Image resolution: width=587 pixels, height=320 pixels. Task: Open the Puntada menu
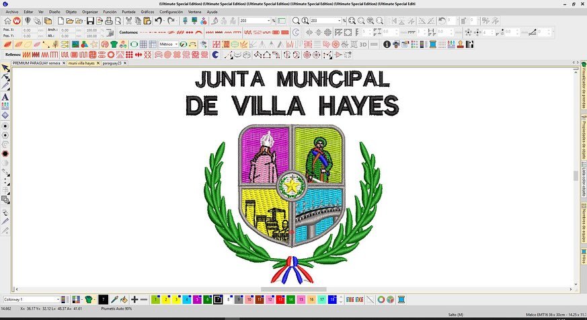coord(128,12)
